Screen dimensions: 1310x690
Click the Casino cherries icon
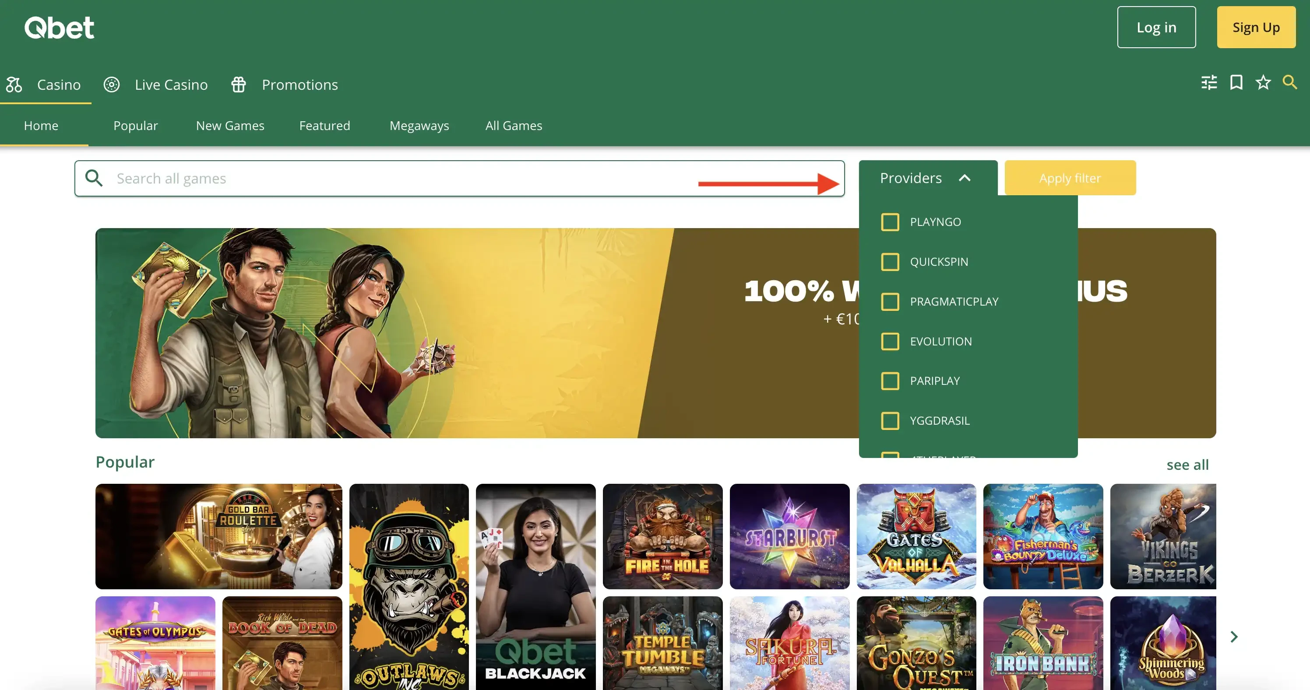click(14, 84)
